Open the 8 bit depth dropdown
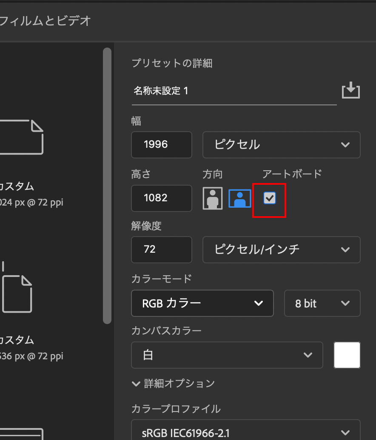376x440 pixels. (322, 303)
